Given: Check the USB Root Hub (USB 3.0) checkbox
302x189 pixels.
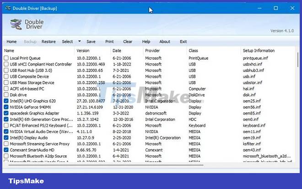Looking at the screenshot, I should [x=6, y=70].
